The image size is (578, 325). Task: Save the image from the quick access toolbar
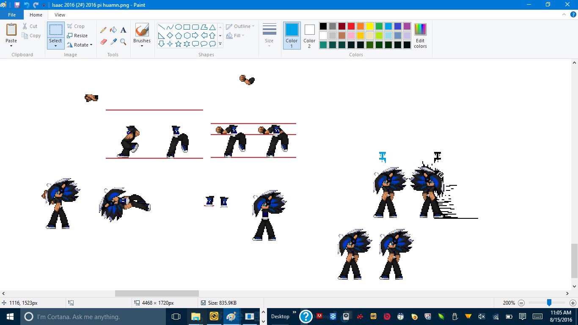tap(17, 5)
